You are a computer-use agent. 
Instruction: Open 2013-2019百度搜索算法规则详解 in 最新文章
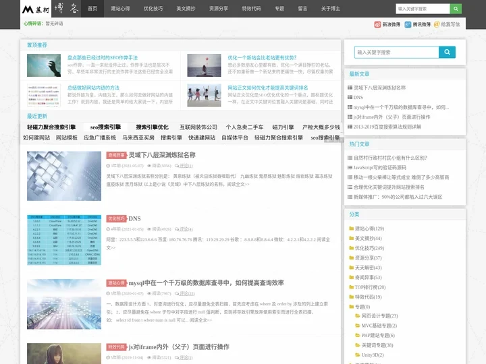(x=387, y=127)
